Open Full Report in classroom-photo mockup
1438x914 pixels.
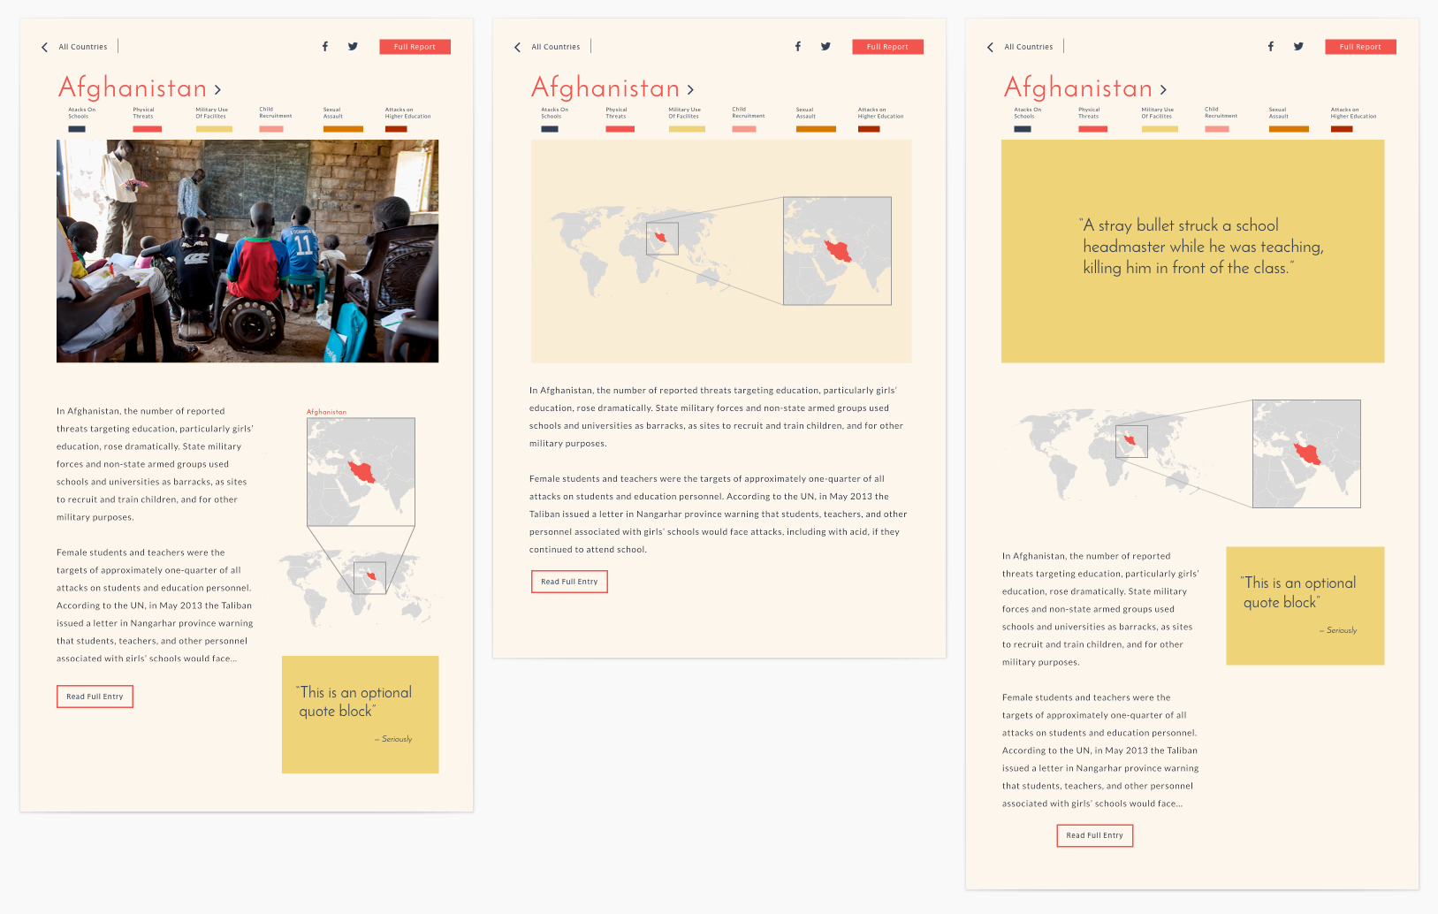point(415,47)
